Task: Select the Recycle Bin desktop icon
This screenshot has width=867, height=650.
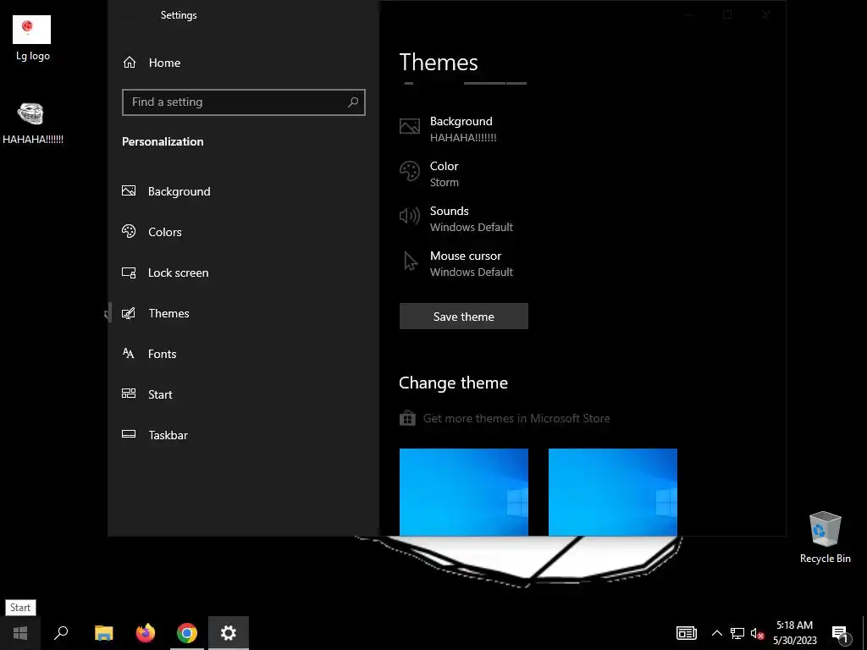Action: pos(825,537)
